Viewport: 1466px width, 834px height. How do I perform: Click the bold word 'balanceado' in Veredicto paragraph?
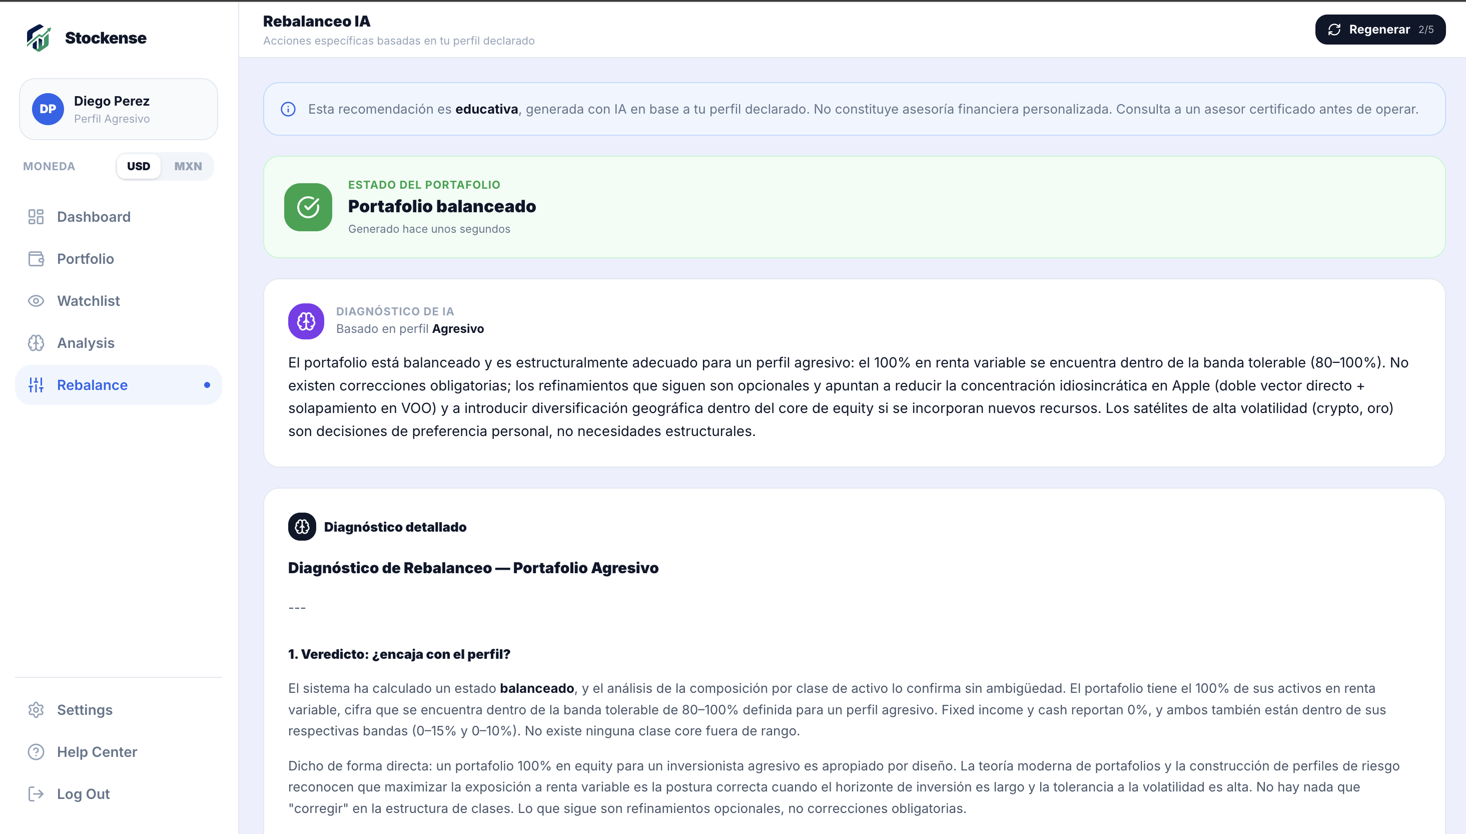pos(537,688)
